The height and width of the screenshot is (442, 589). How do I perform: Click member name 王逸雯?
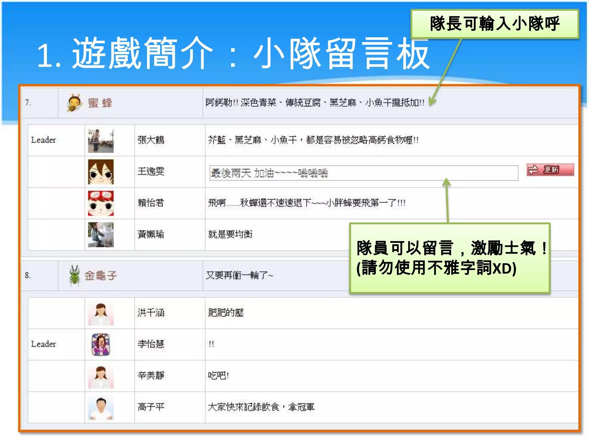pos(151,172)
